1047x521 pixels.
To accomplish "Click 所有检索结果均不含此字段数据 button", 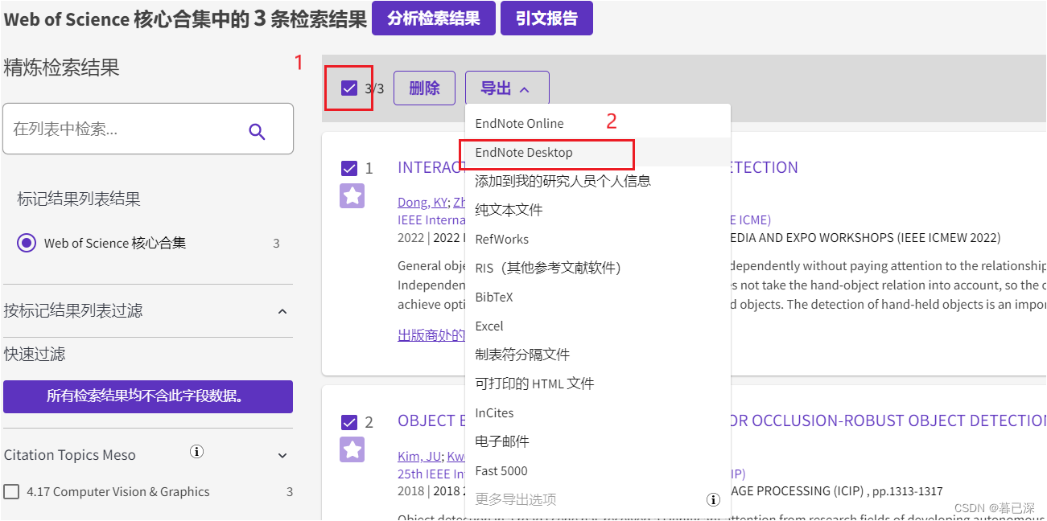I will (148, 396).
